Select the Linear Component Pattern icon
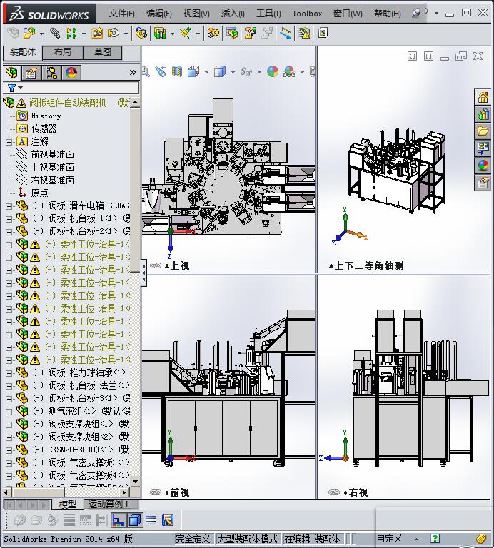 pyautogui.click(x=71, y=34)
